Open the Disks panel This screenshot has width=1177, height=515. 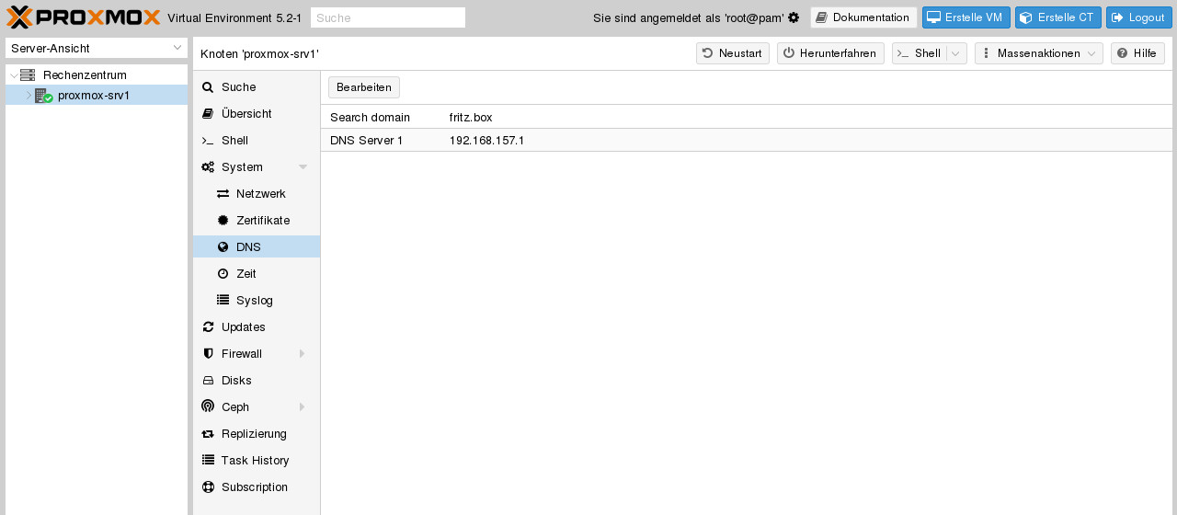(236, 381)
